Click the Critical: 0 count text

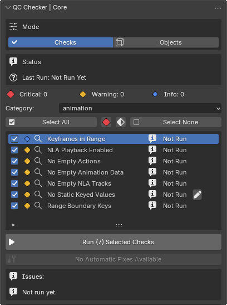point(33,94)
